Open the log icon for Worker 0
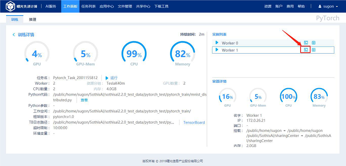 click(314, 43)
